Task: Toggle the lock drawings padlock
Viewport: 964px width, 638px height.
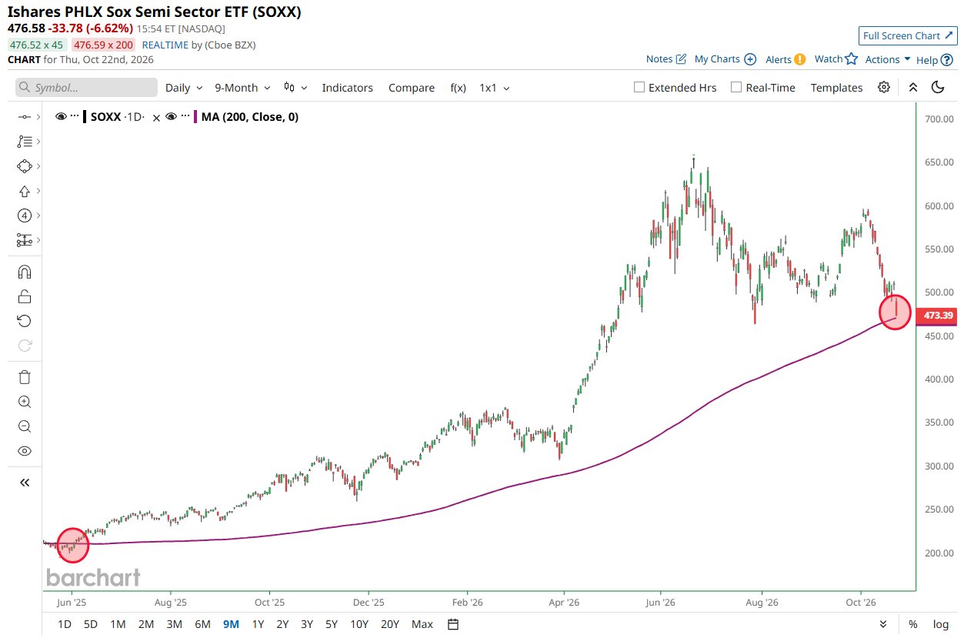Action: (x=24, y=296)
